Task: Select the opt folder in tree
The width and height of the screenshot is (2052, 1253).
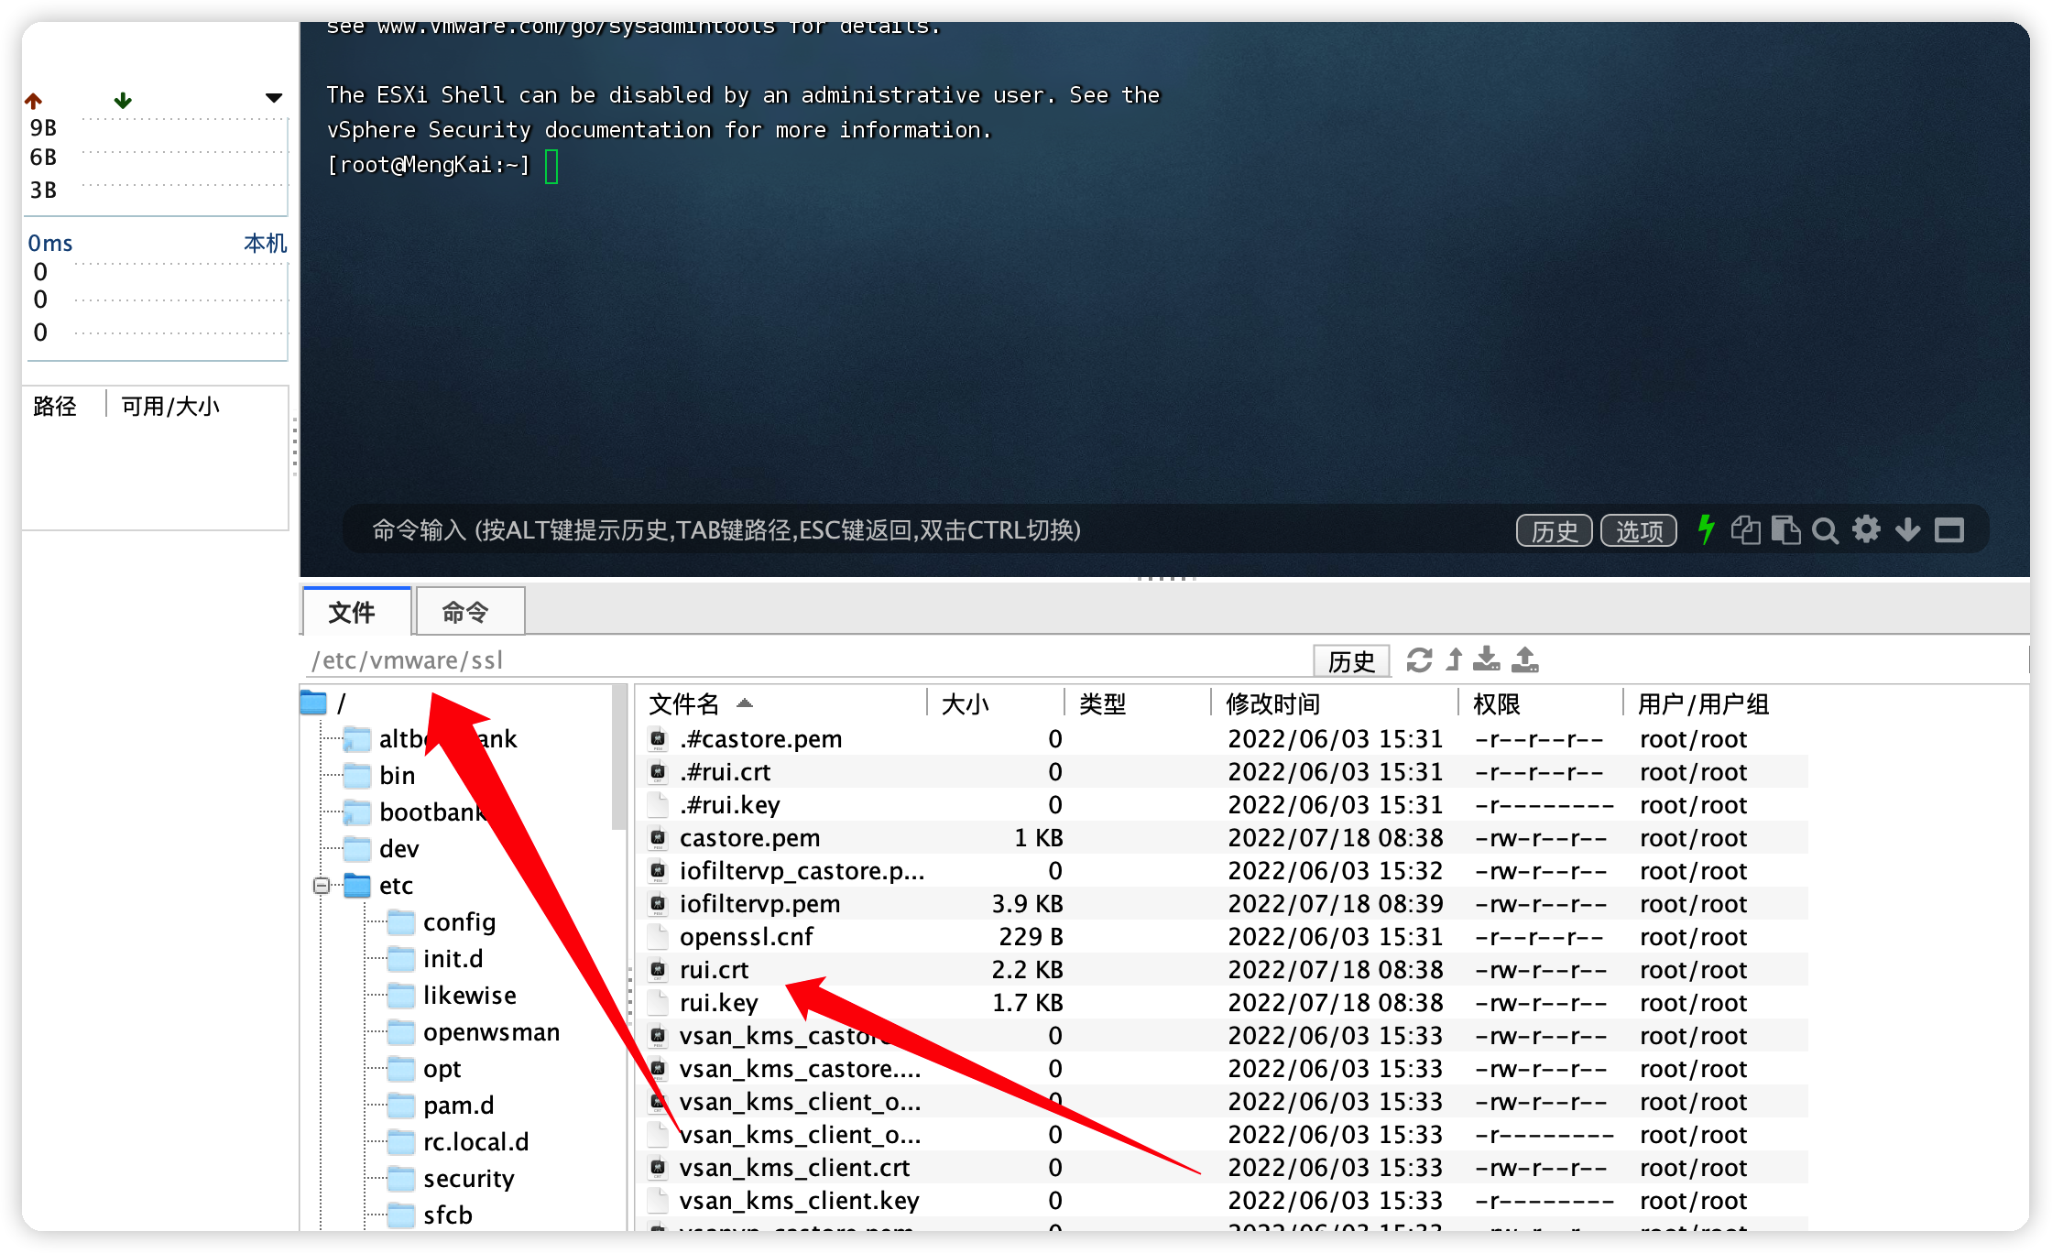Action: coord(424,1069)
